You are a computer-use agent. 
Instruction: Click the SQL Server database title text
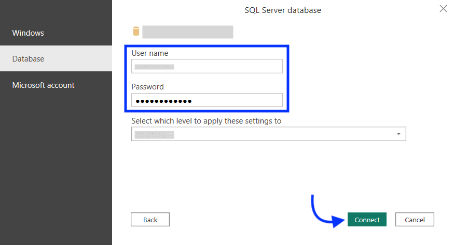[283, 10]
